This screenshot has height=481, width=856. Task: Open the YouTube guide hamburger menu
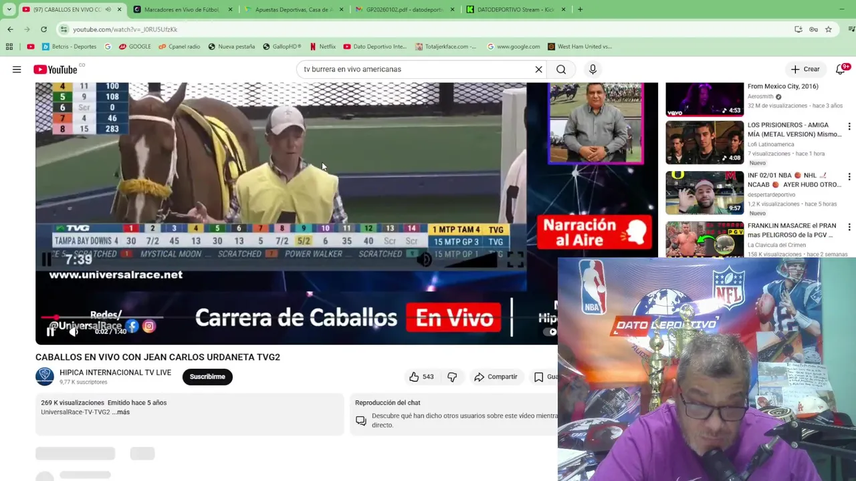coord(17,69)
